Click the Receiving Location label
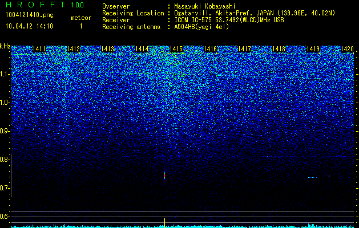 (x=133, y=13)
